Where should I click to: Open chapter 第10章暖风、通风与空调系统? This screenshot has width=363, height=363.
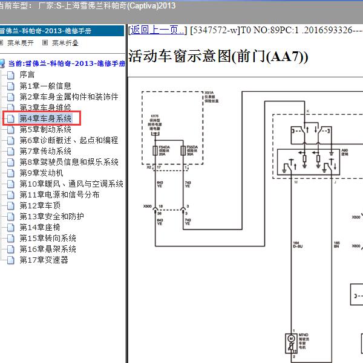[x=71, y=184]
